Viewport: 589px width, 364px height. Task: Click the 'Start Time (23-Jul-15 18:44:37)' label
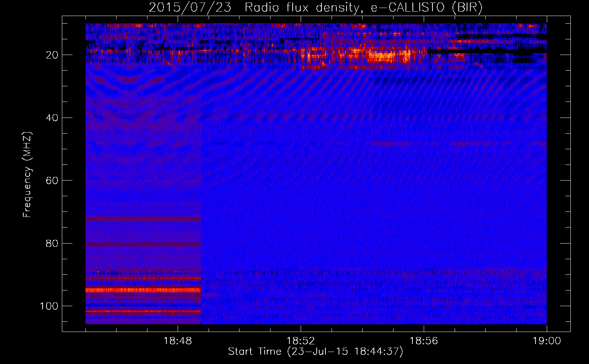[316, 352]
